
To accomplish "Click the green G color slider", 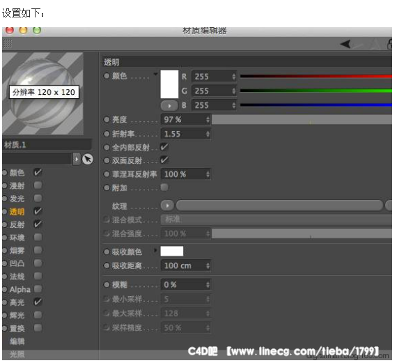I will (316, 91).
